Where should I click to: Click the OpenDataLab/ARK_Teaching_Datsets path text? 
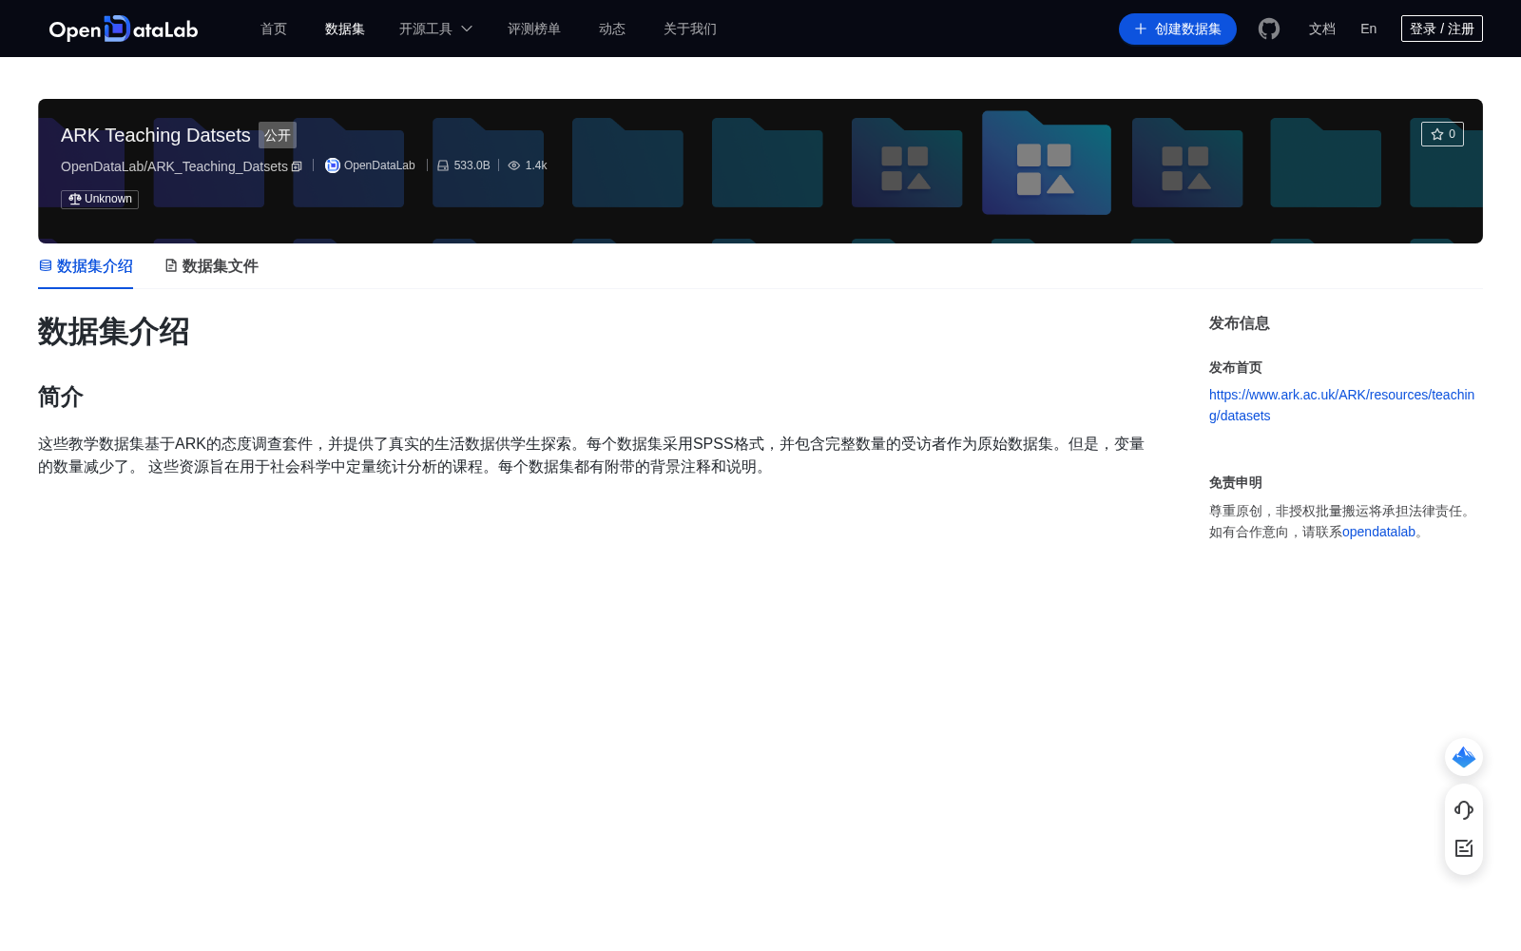tap(174, 166)
